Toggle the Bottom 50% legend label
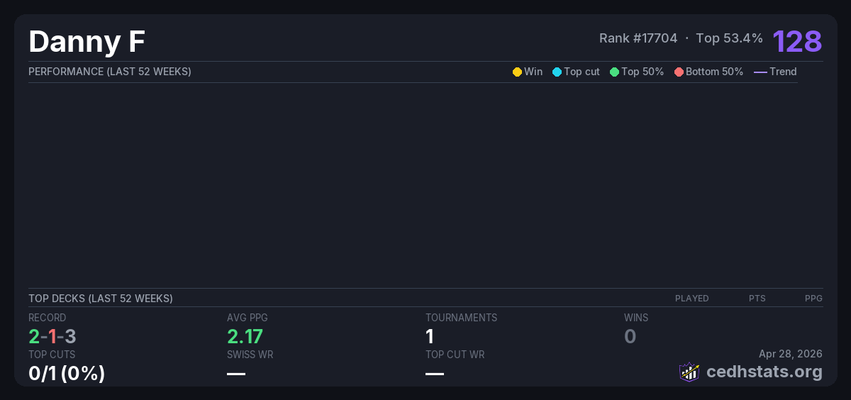This screenshot has width=851, height=400. pos(714,72)
